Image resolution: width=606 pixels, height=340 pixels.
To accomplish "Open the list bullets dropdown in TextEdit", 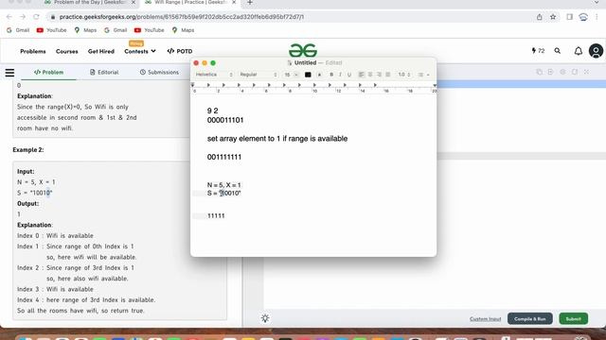I will click(423, 75).
